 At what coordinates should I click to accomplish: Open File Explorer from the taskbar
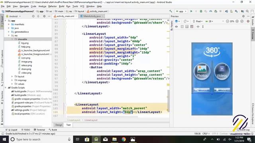click(x=114, y=139)
